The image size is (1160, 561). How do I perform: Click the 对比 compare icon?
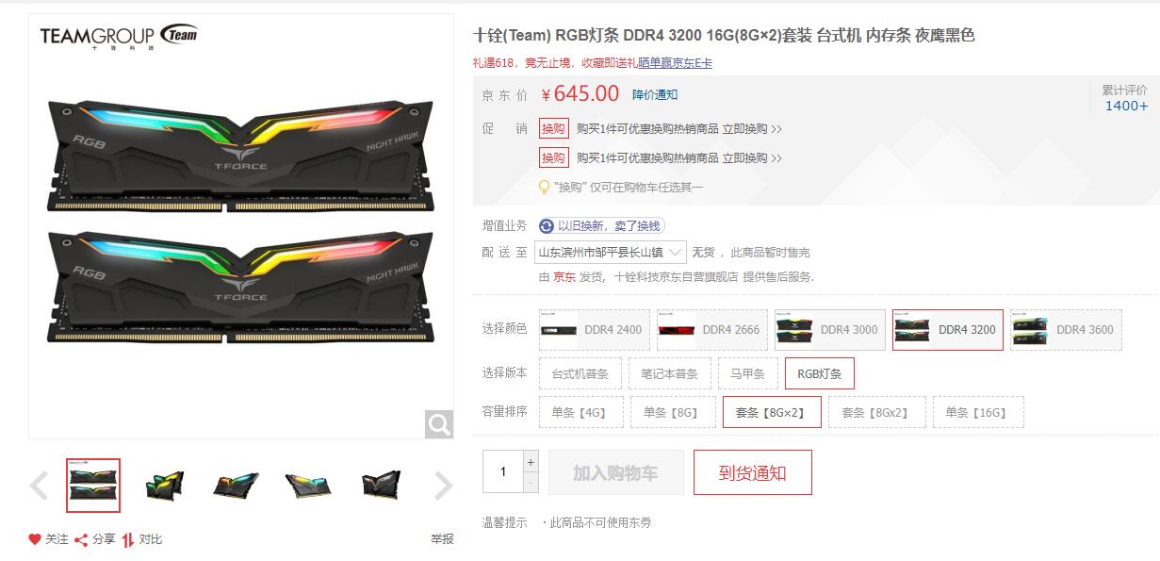(x=127, y=539)
